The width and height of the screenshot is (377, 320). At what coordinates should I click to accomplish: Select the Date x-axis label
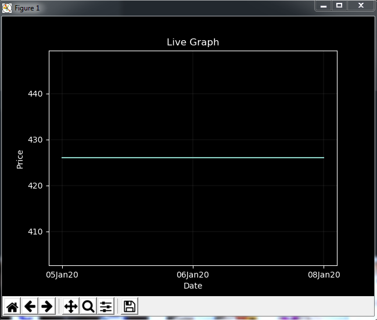(193, 286)
